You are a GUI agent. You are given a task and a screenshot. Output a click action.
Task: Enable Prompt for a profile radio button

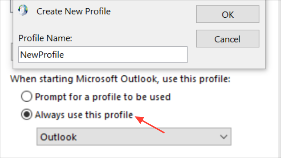(x=27, y=96)
